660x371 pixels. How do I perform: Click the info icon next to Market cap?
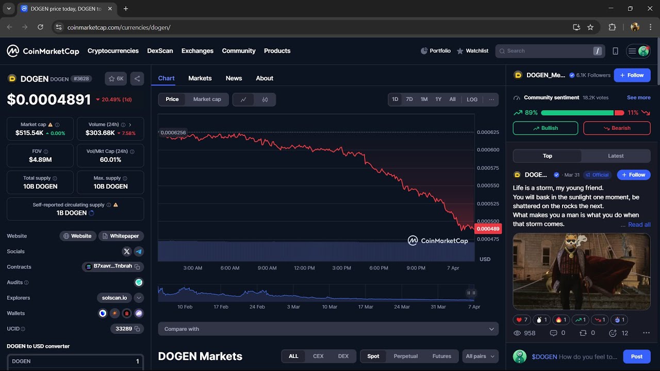click(x=57, y=125)
